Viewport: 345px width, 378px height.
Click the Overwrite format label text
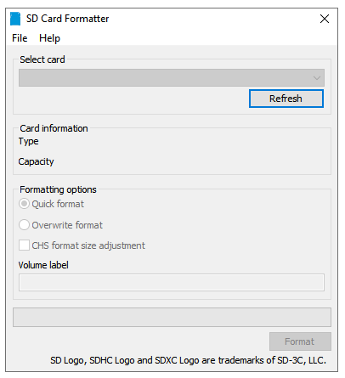point(67,225)
